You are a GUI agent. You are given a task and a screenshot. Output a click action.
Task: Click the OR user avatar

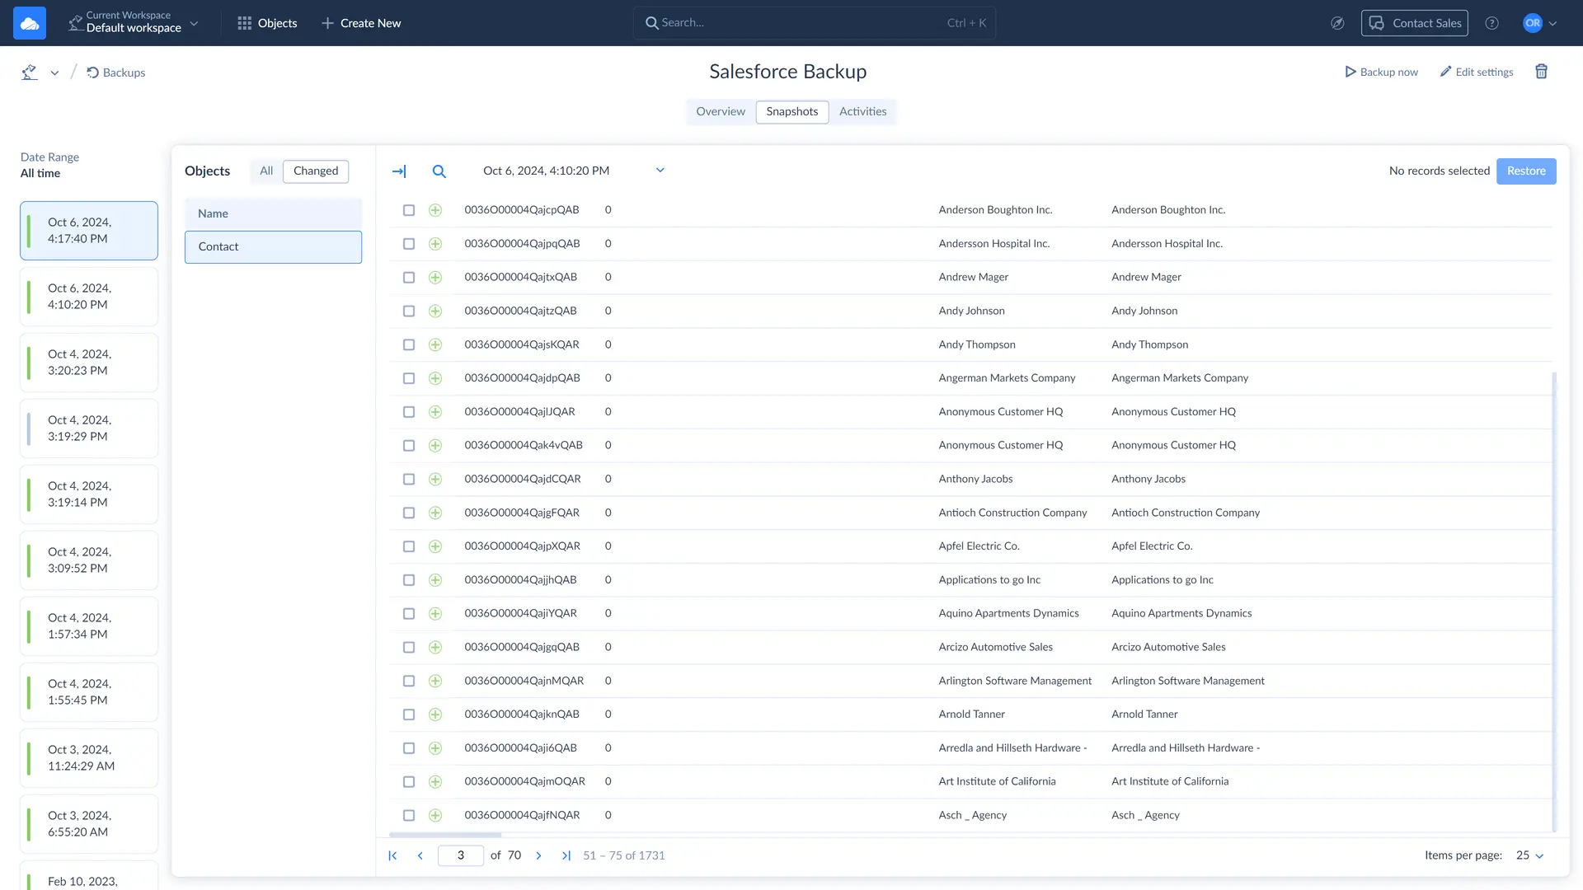pos(1532,23)
